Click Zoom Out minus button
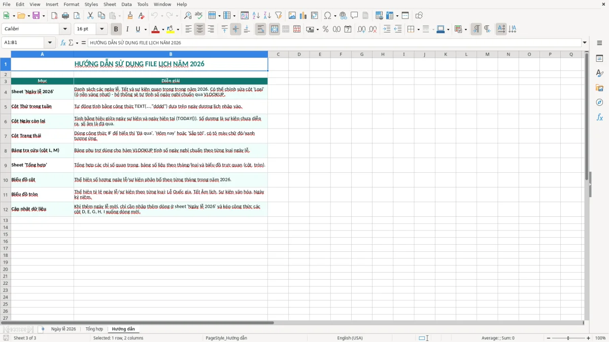Screen dimensions: 609x342 548,338
